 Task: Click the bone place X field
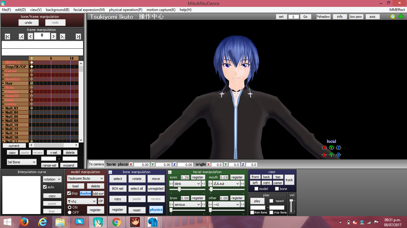click(142, 164)
